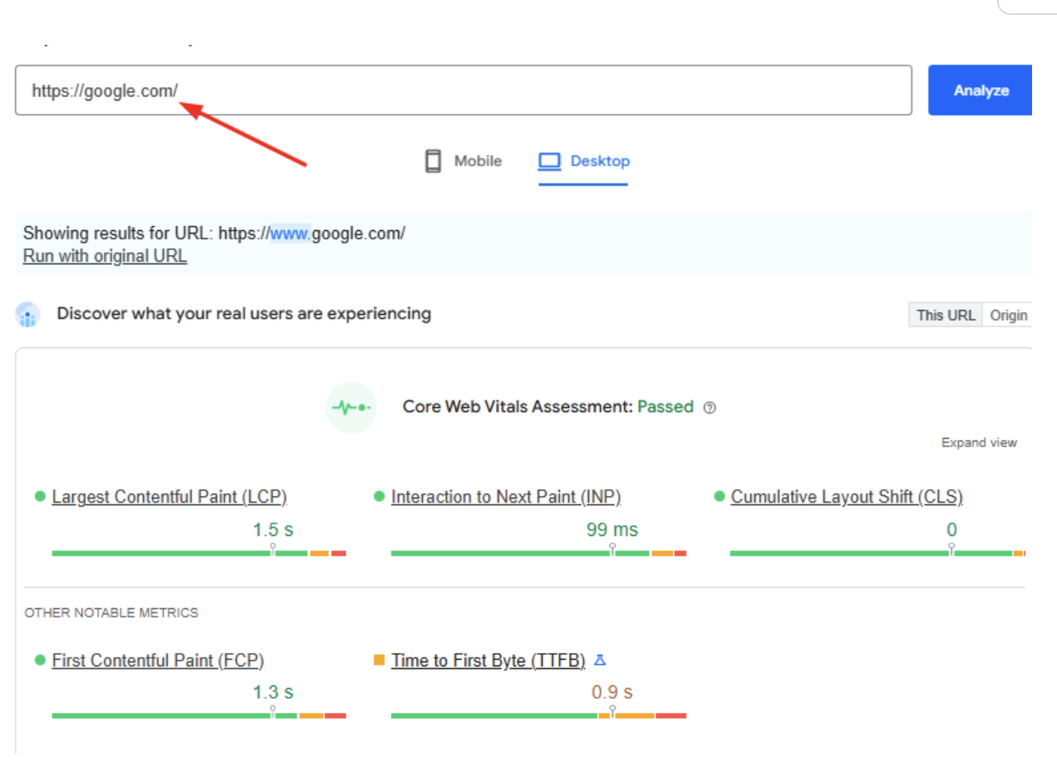The image size is (1057, 781).
Task: Click the green dot beside INP
Action: coord(379,496)
